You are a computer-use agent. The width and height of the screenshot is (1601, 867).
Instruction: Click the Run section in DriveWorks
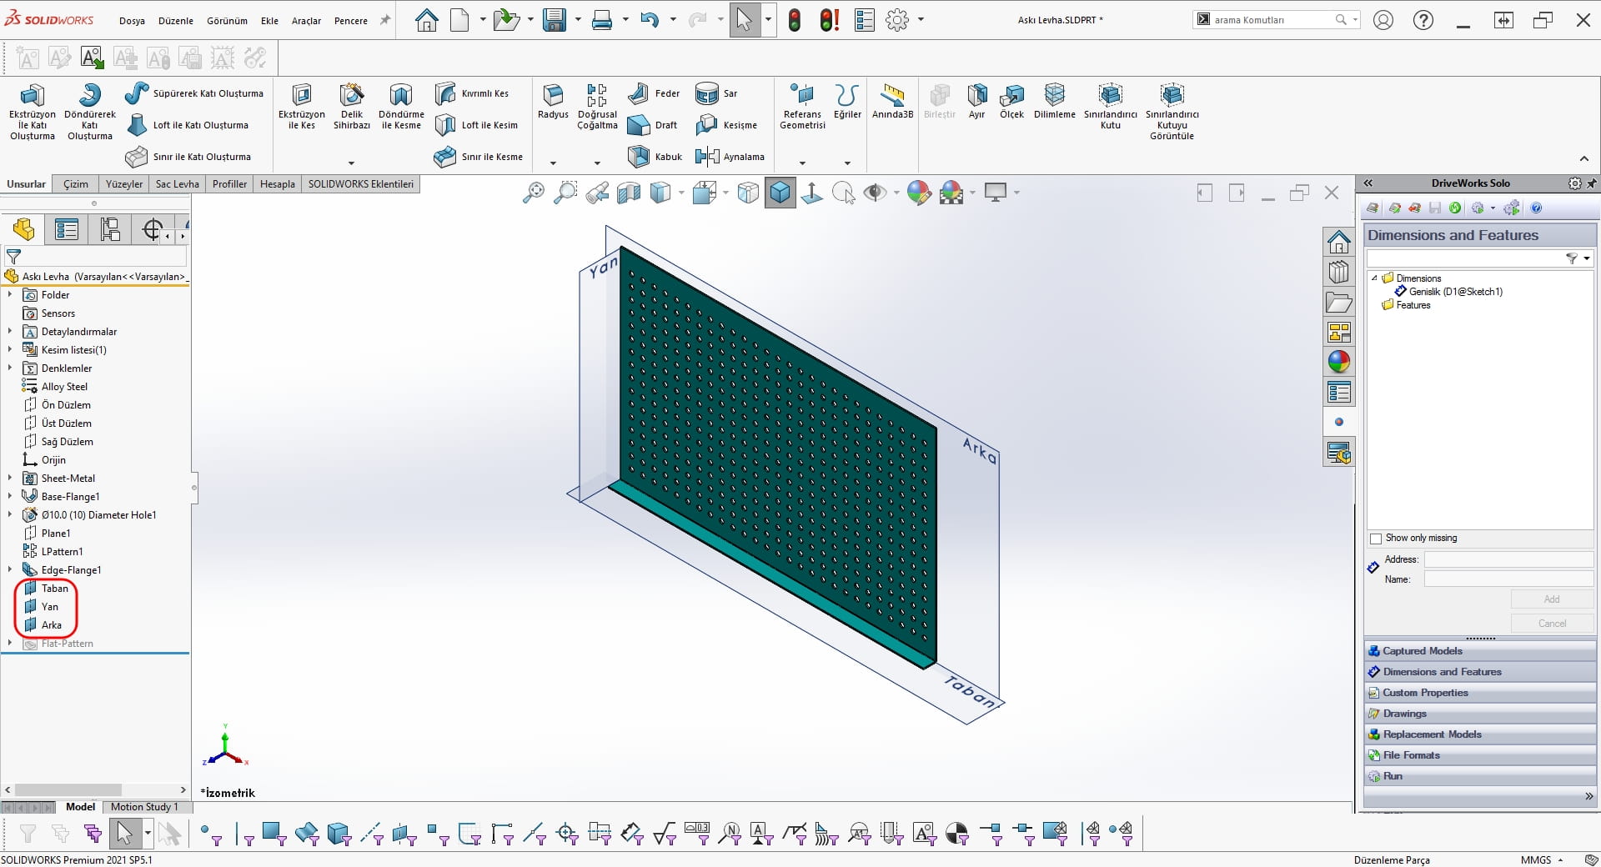[1480, 776]
